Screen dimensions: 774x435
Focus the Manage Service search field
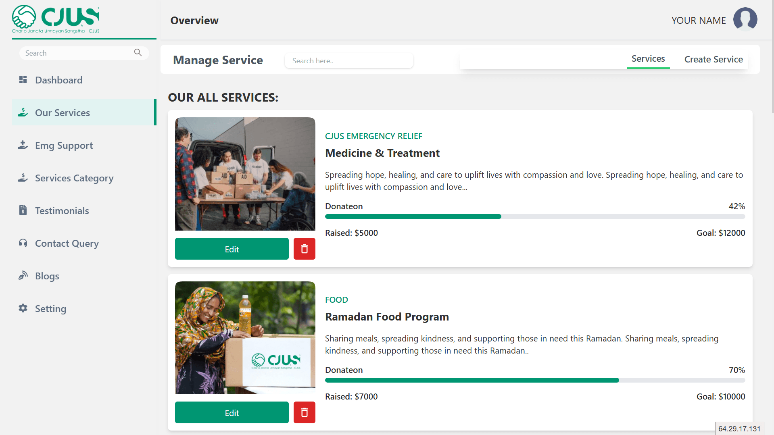pos(349,60)
